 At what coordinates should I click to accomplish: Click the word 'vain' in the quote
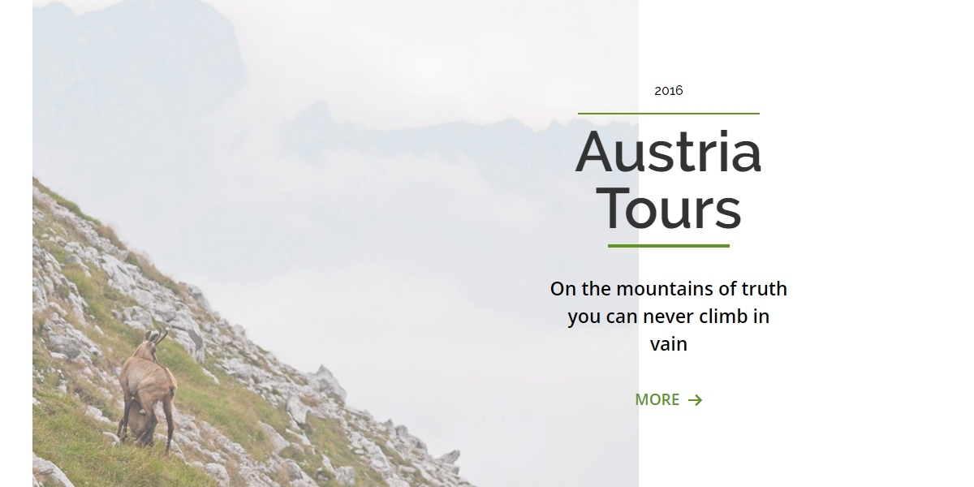click(669, 344)
